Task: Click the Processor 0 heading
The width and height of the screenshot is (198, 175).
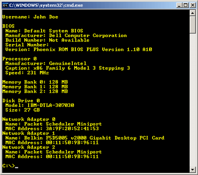Action: pos(19,59)
